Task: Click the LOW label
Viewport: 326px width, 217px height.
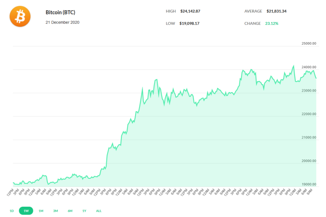Action: click(170, 24)
